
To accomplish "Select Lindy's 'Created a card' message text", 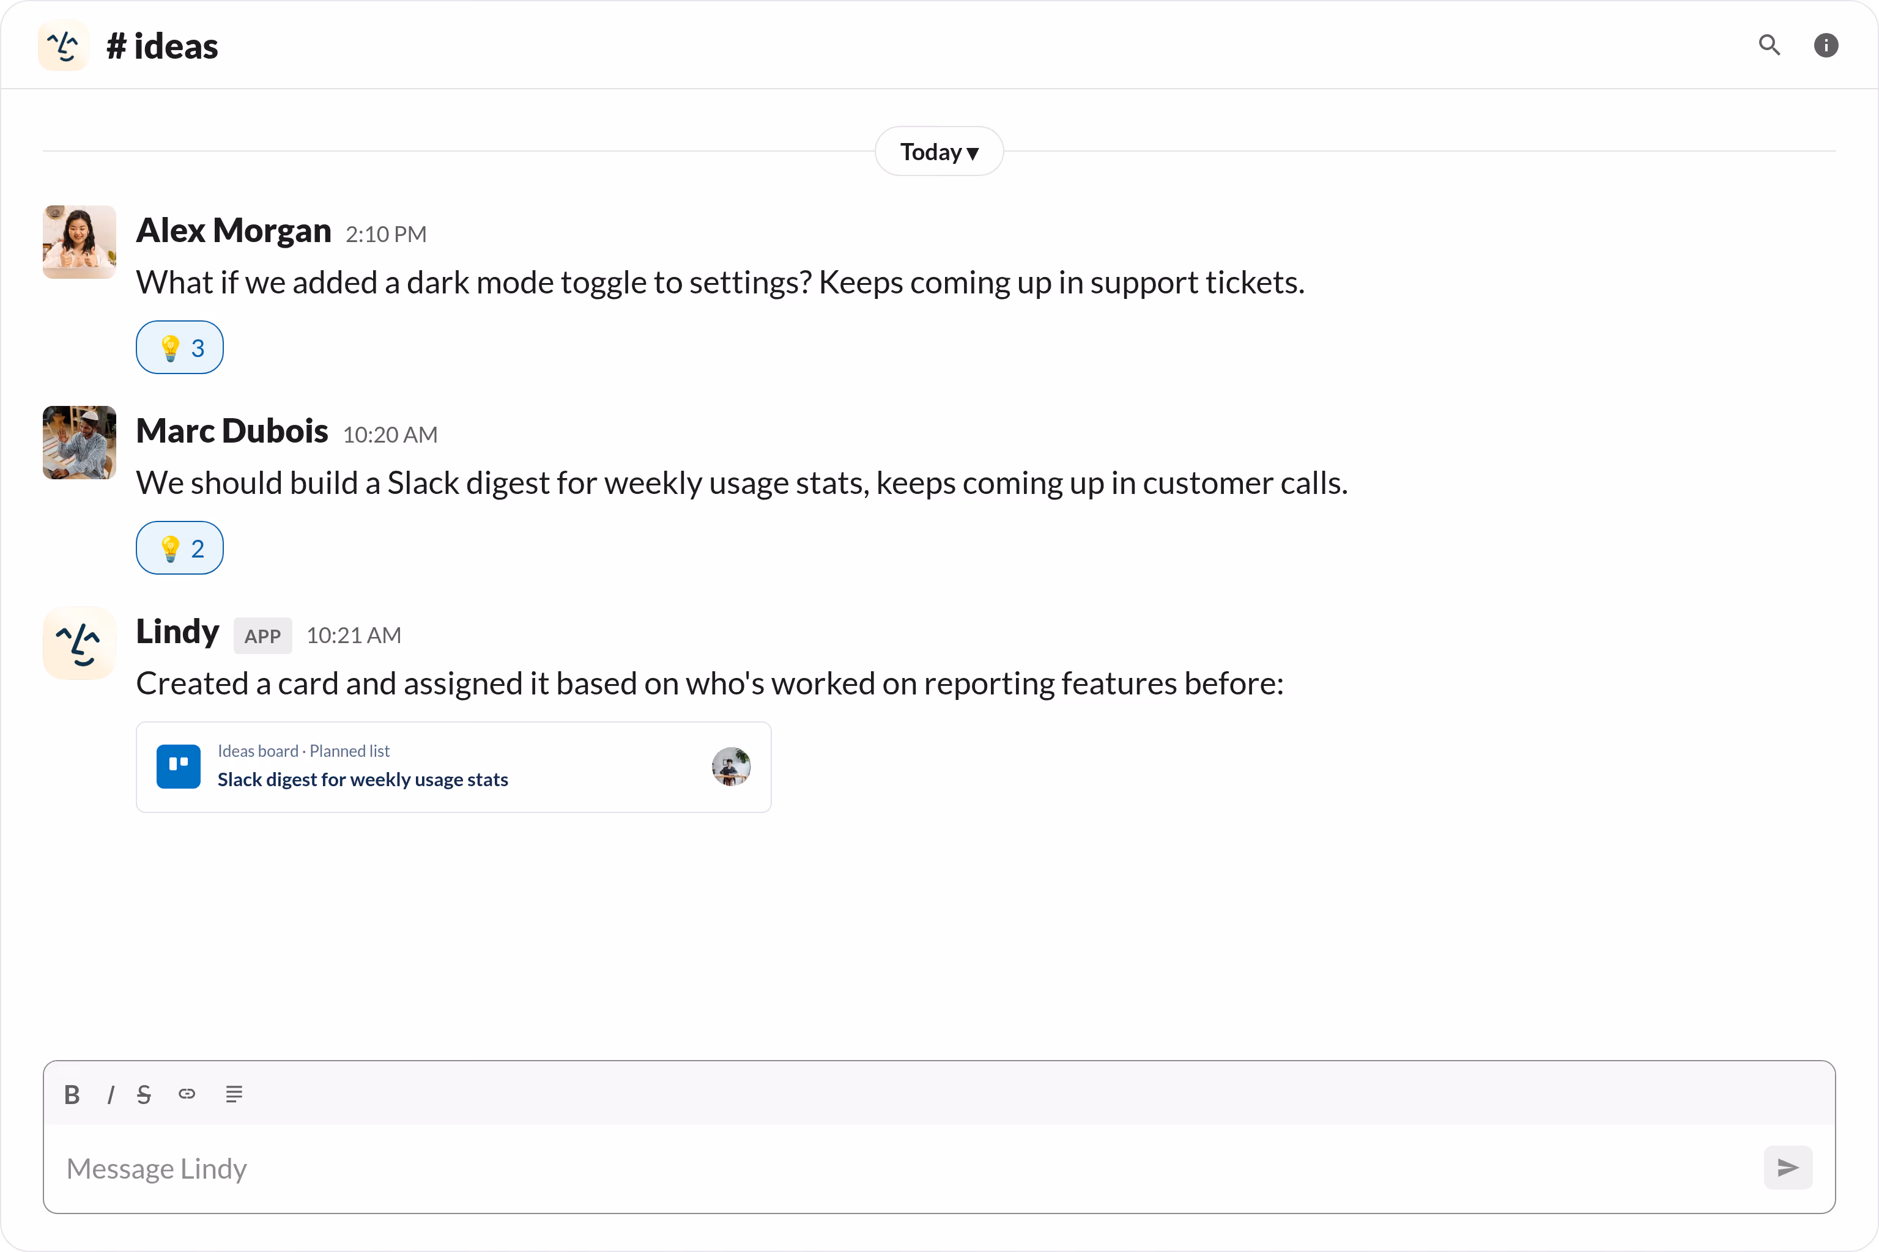I will (710, 683).
